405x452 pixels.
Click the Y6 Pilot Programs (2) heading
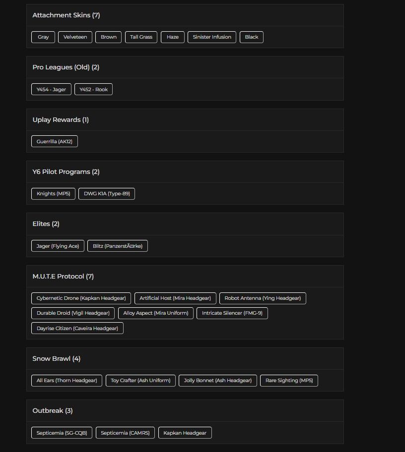click(66, 172)
